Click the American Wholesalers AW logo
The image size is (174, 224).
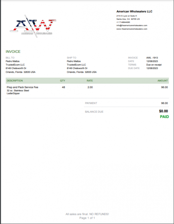coord(33,26)
